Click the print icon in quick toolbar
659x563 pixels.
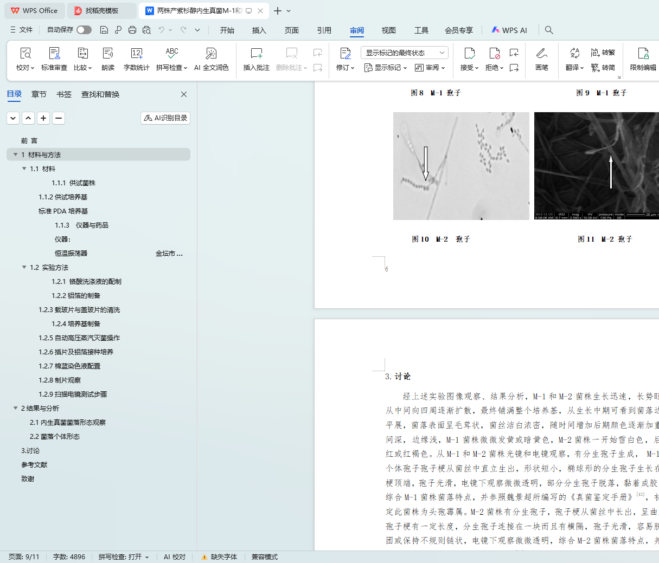click(132, 30)
